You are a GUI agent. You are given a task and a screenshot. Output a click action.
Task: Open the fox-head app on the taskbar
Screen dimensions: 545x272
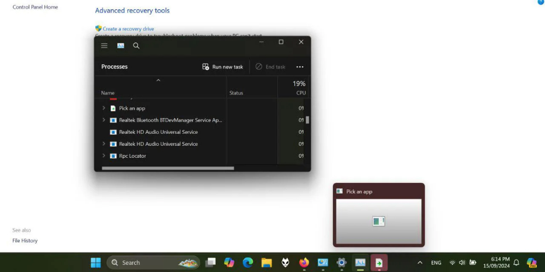[x=286, y=263]
